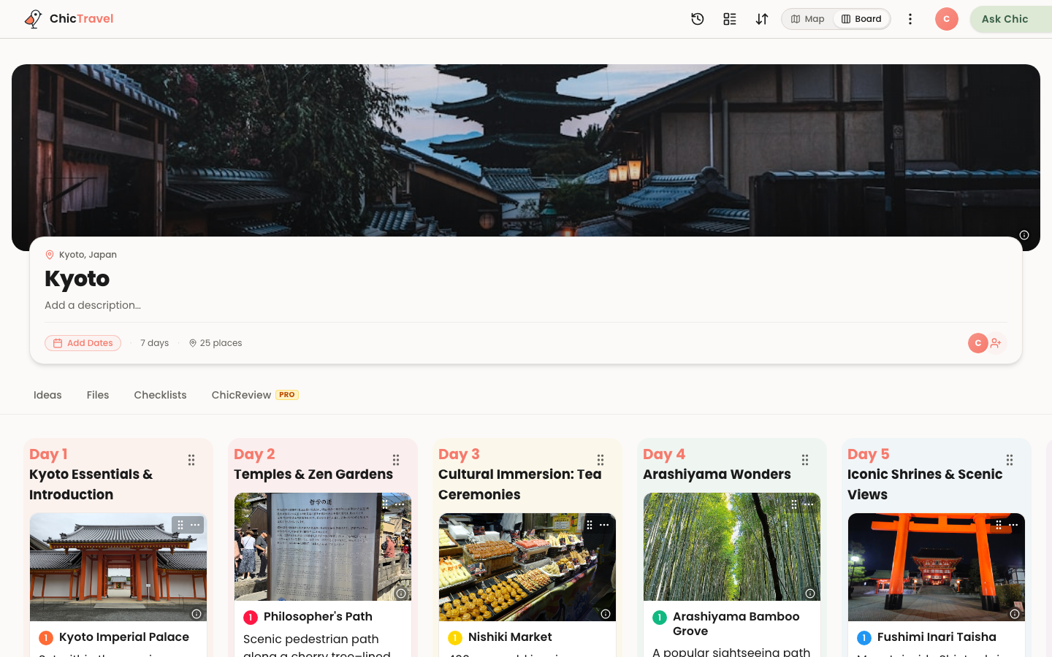This screenshot has width=1052, height=657.
Task: Click the Cultural Immersion: Tea Ceremonies title
Action: click(520, 485)
